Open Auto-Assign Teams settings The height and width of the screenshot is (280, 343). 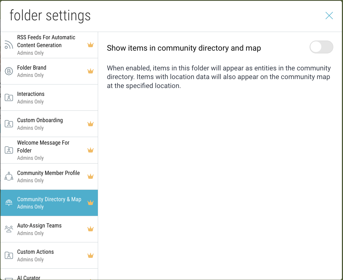click(49, 229)
